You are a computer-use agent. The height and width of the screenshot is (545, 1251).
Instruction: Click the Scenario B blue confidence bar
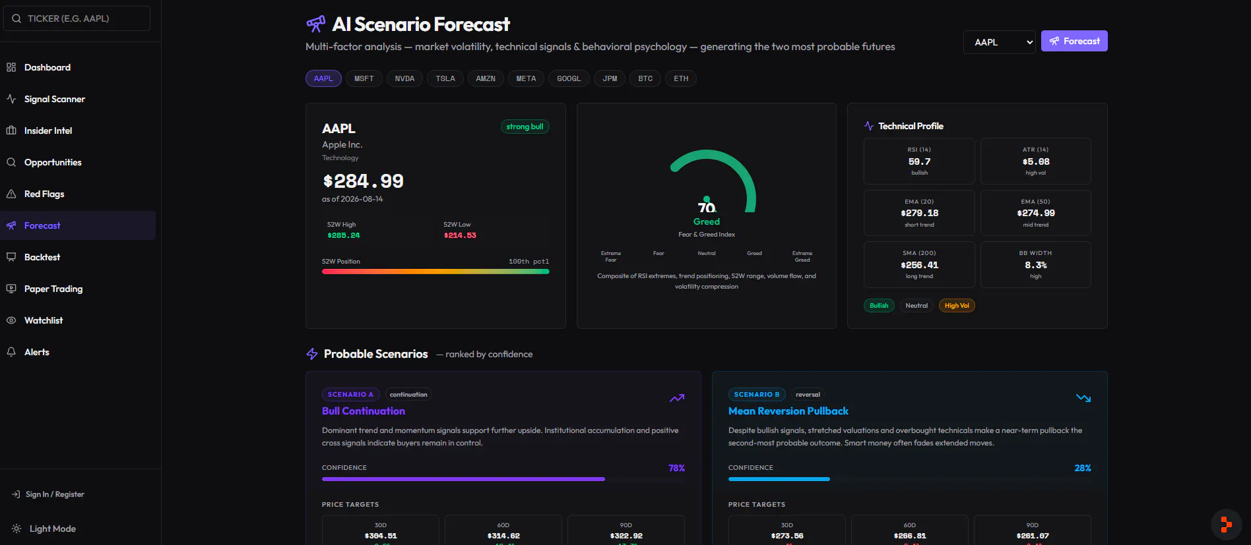coord(779,479)
